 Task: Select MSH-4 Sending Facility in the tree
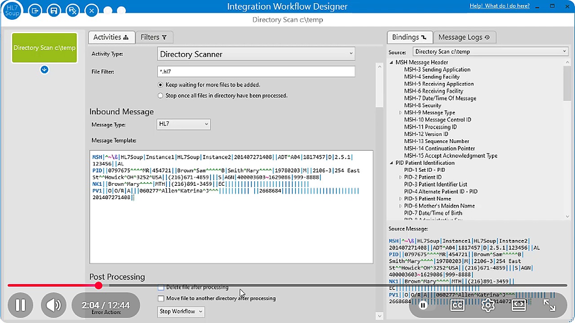pos(432,77)
